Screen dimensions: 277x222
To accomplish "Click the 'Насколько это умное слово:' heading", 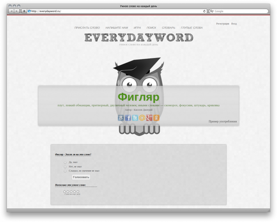I will 70,185.
